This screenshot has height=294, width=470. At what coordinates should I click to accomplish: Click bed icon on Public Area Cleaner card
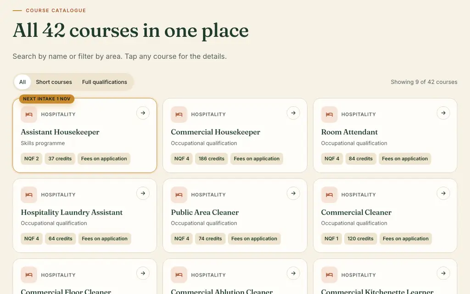(179, 195)
